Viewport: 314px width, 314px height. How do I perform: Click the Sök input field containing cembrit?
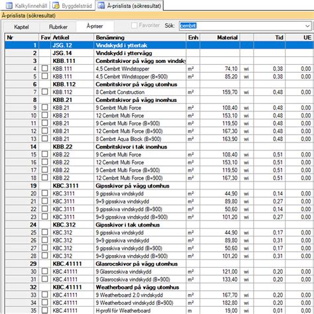click(242, 26)
